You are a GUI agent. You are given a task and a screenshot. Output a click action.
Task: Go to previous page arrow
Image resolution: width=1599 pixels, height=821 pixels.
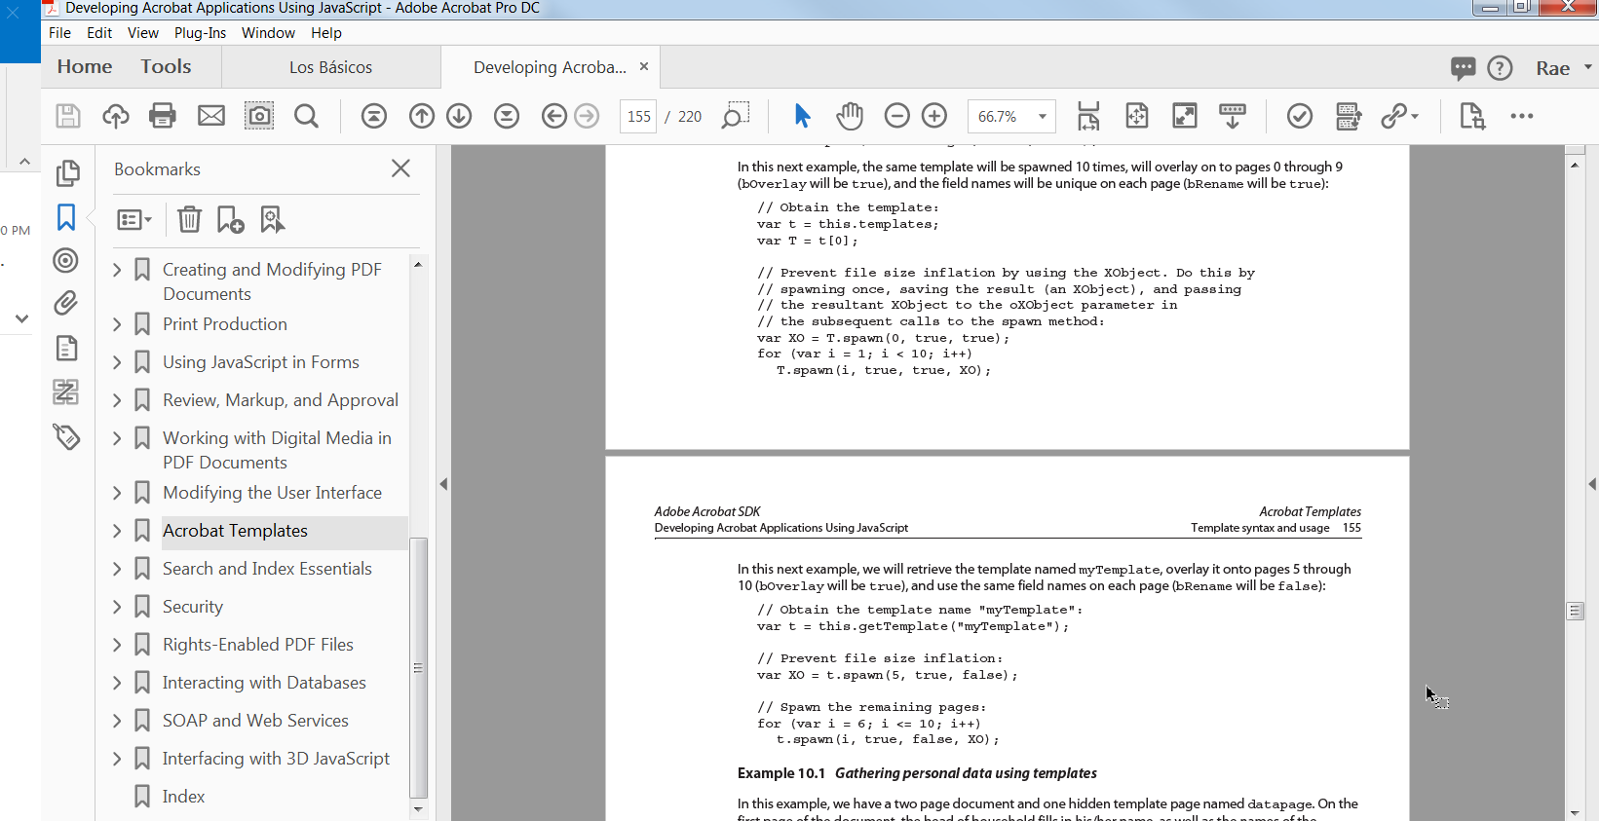(422, 116)
